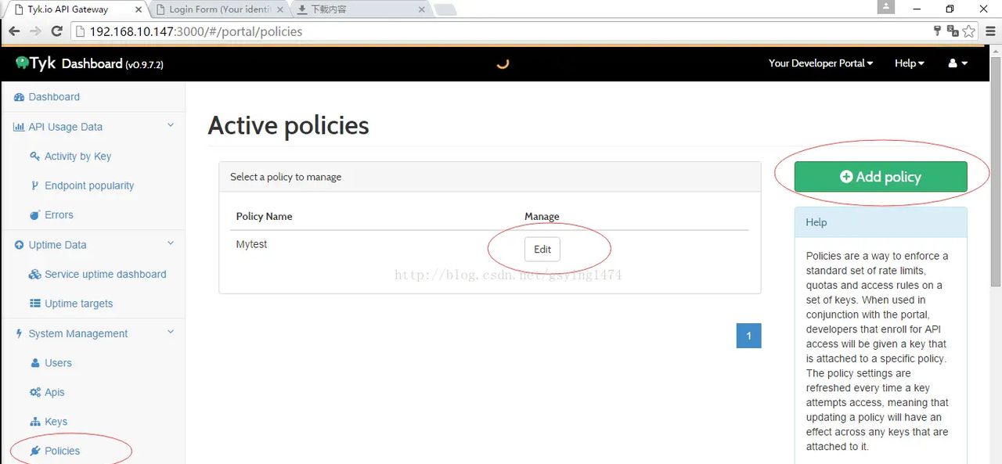Bookmark this page with star icon

969,31
